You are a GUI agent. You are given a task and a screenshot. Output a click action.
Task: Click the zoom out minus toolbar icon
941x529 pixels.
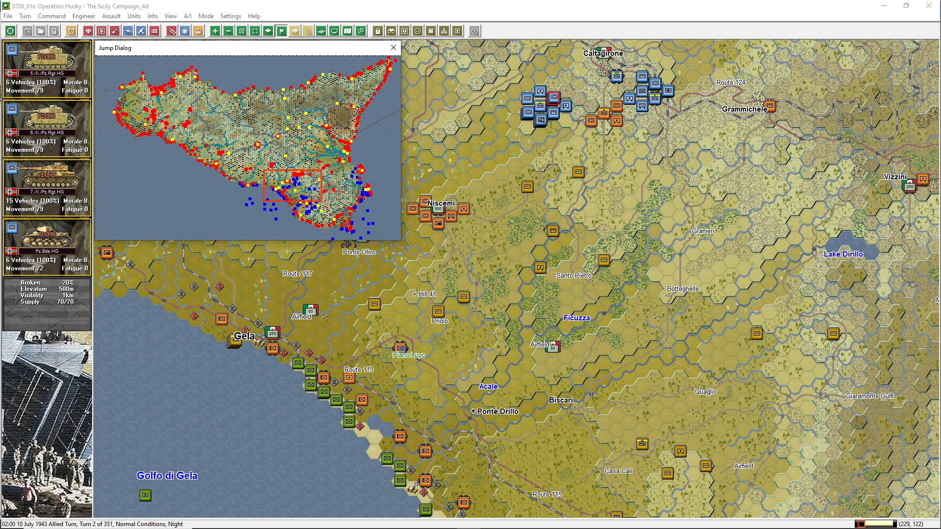click(228, 31)
